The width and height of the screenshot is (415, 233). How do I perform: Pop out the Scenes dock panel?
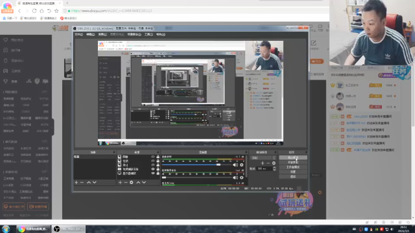(114, 153)
